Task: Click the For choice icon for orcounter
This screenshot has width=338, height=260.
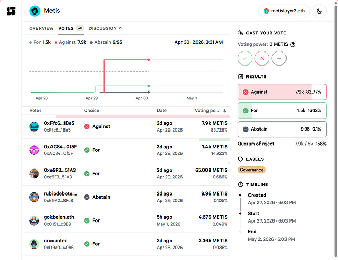Action: point(87,244)
